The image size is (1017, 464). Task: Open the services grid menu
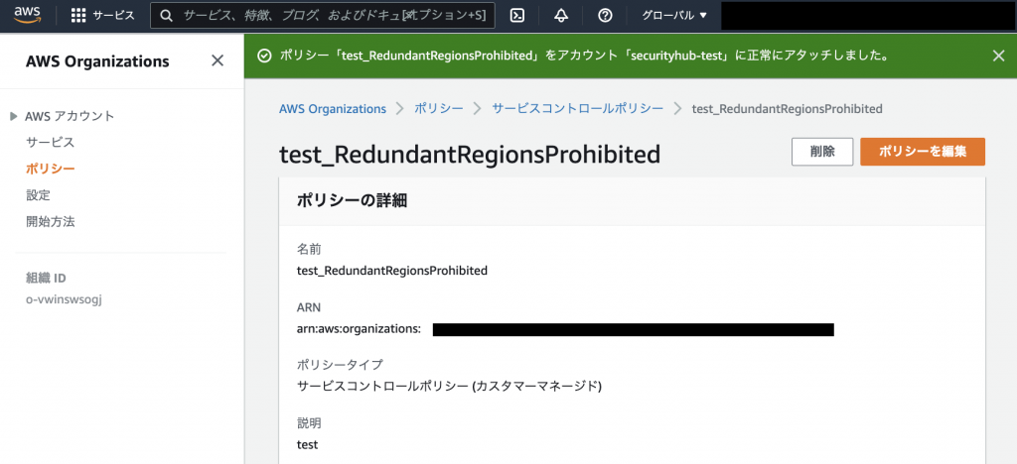(78, 16)
